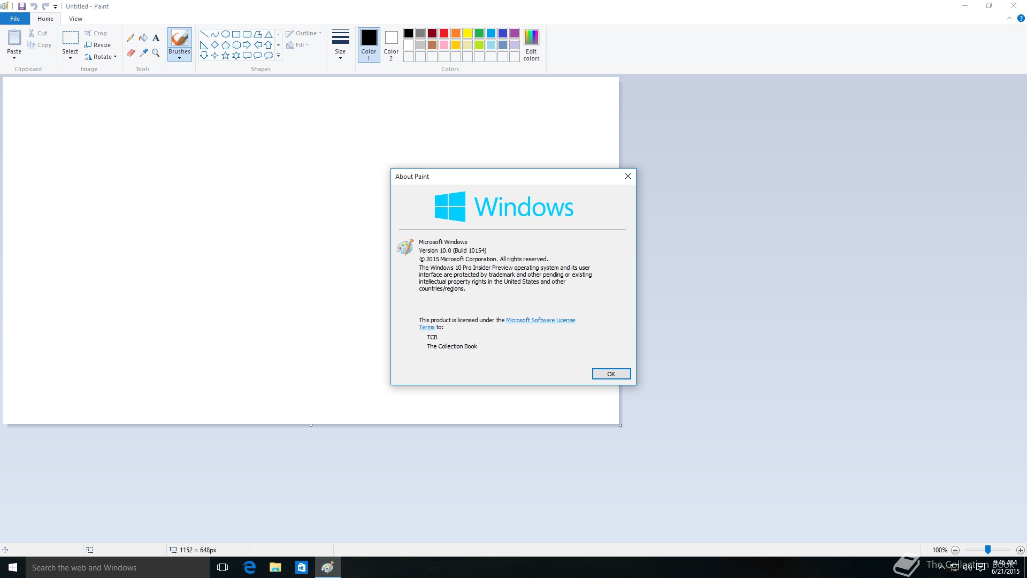
Task: Click the Windows Start button
Action: pos(13,567)
